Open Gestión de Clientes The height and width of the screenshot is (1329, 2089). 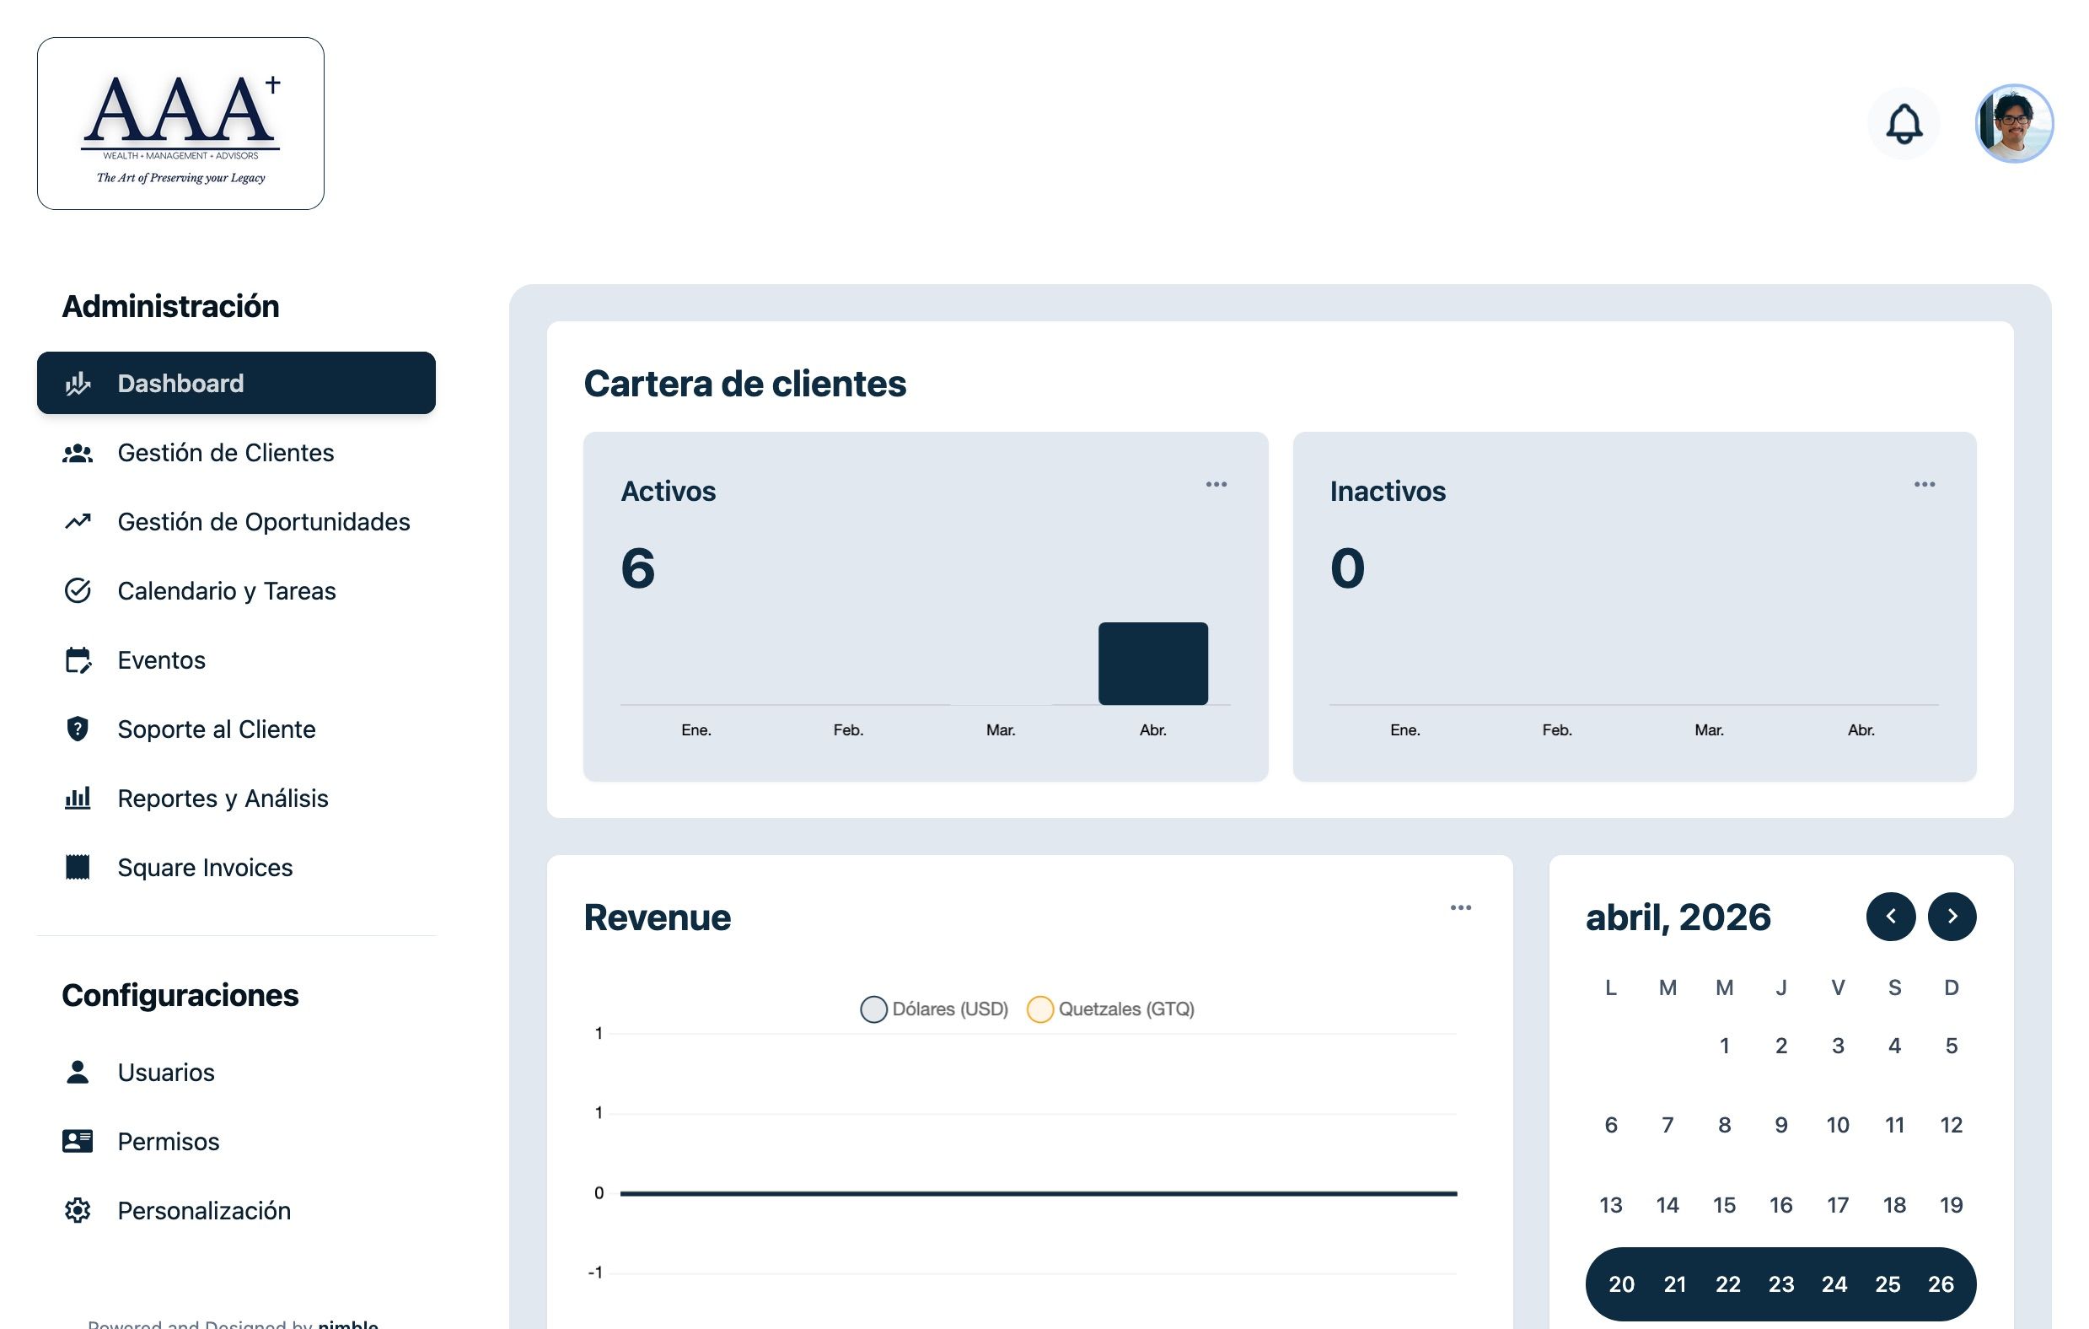tap(236, 453)
